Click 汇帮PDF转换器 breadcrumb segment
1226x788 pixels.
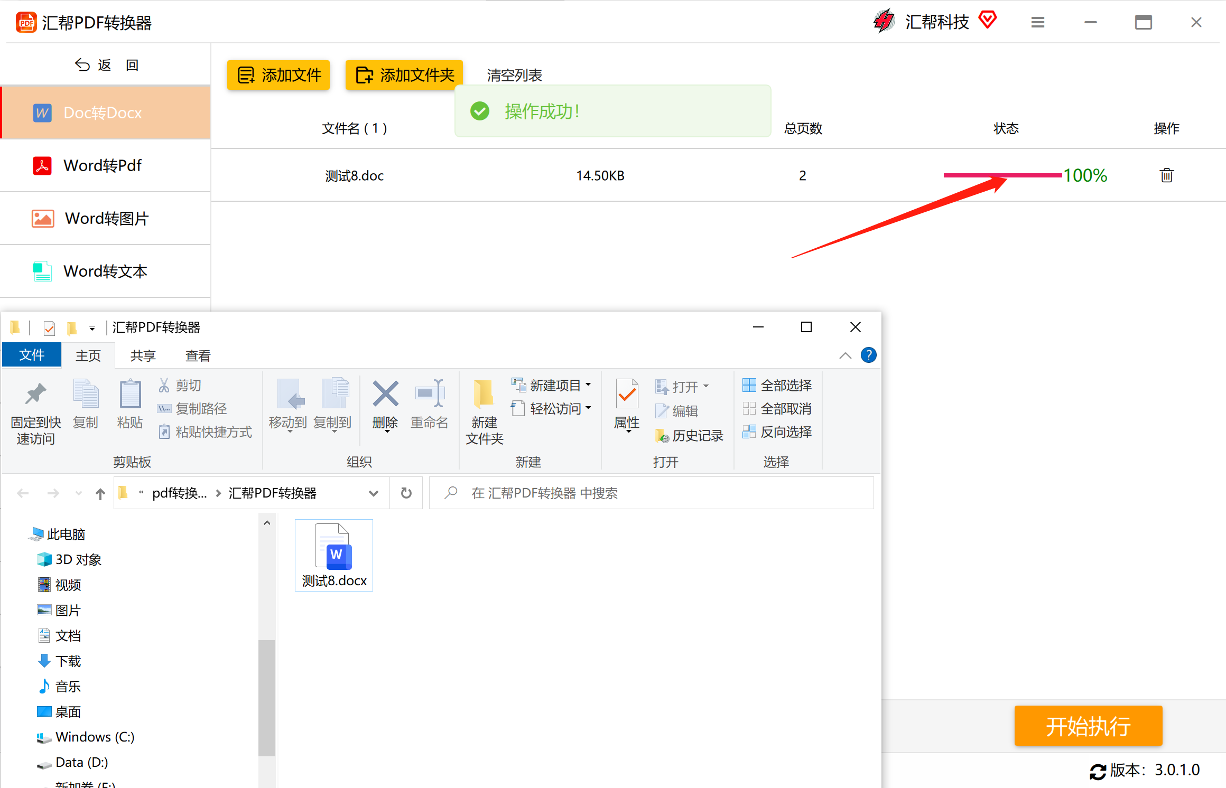[272, 493]
